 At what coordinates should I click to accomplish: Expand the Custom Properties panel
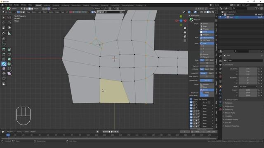(x=232, y=126)
